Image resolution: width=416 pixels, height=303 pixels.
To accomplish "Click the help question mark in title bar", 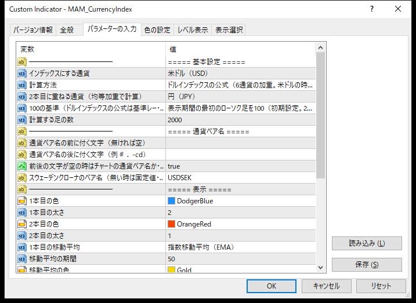I will pos(372,9).
